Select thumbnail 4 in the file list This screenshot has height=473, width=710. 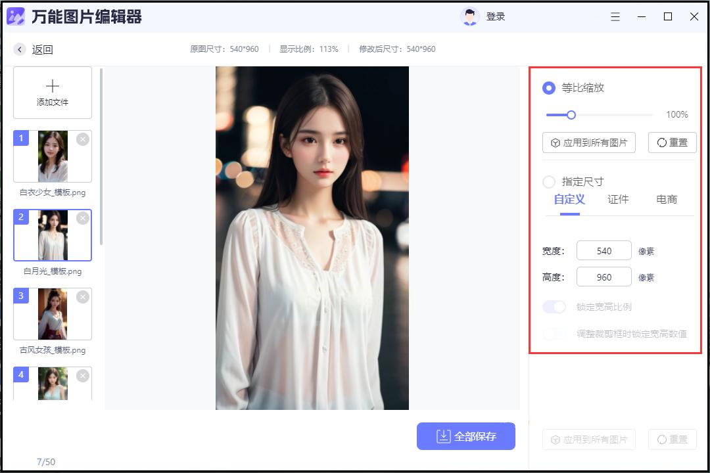pos(53,384)
